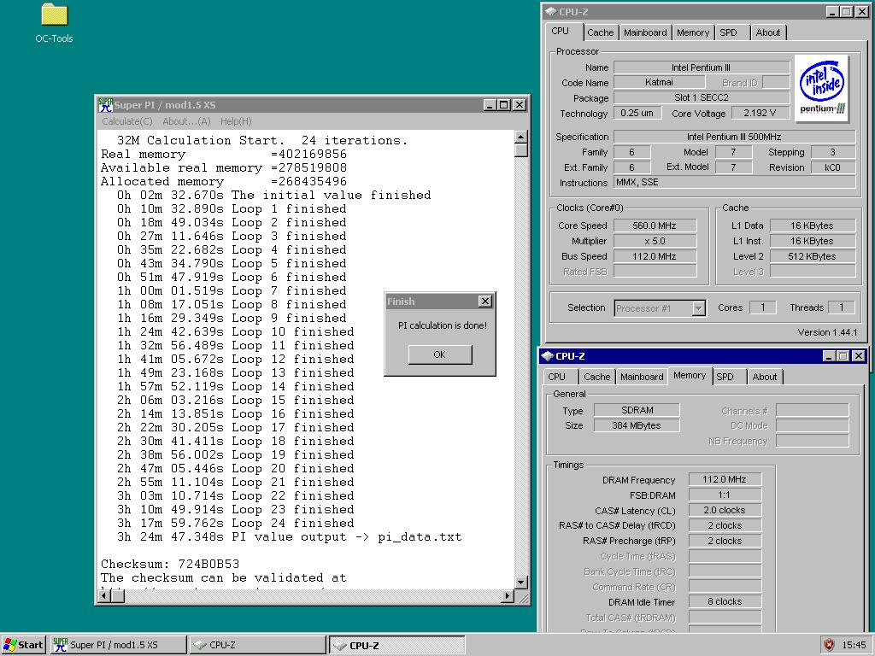Confirm the Finish dialog with OK

tap(440, 354)
